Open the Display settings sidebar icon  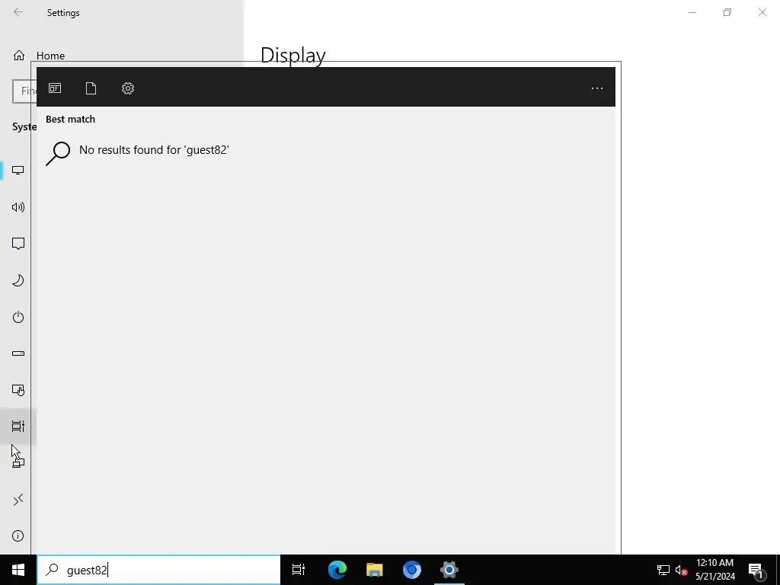pos(18,171)
